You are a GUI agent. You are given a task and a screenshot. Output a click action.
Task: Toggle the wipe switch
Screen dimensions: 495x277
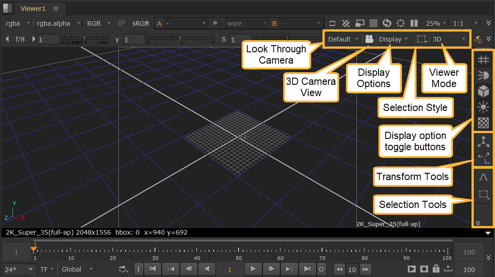click(x=217, y=23)
